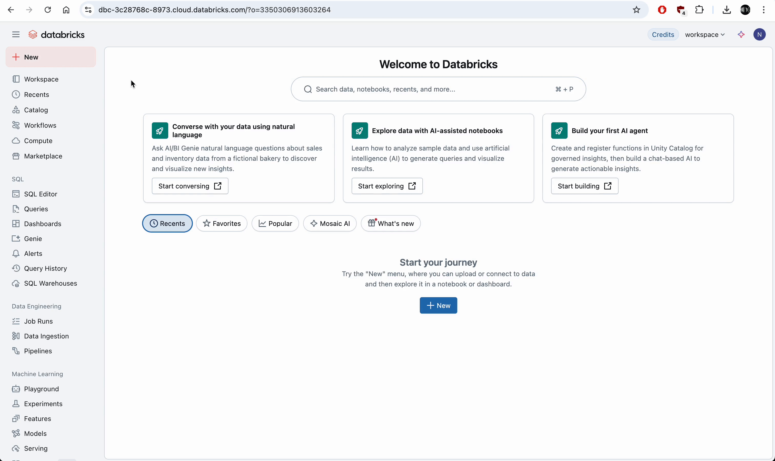
Task: Select the Favorites filter chip
Action: click(x=221, y=223)
